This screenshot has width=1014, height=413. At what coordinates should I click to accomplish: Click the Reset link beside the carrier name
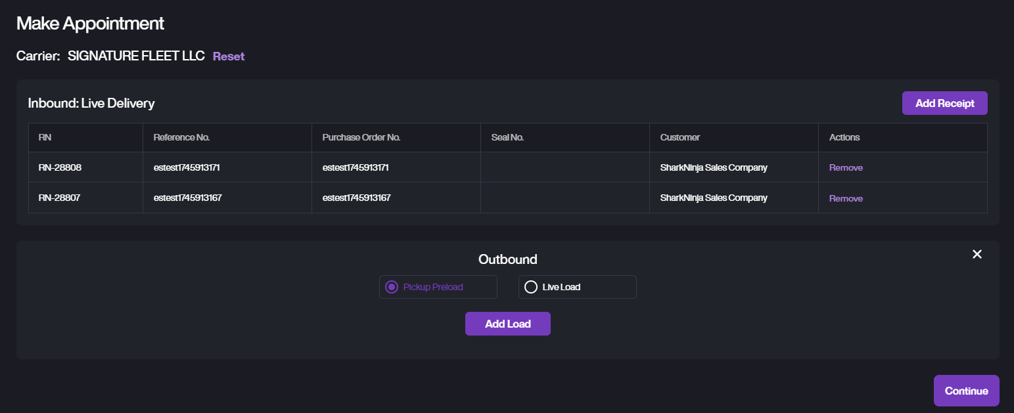pos(228,56)
